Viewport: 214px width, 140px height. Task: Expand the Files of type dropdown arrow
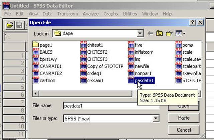tap(156, 118)
